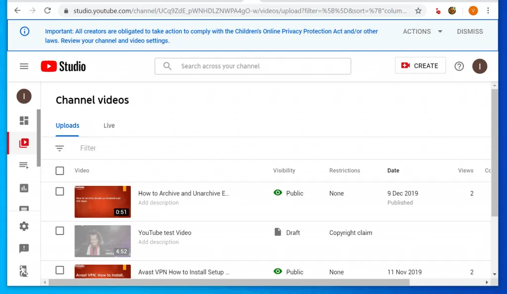This screenshot has width=507, height=294.
Task: Open the help question mark icon
Action: (459, 66)
